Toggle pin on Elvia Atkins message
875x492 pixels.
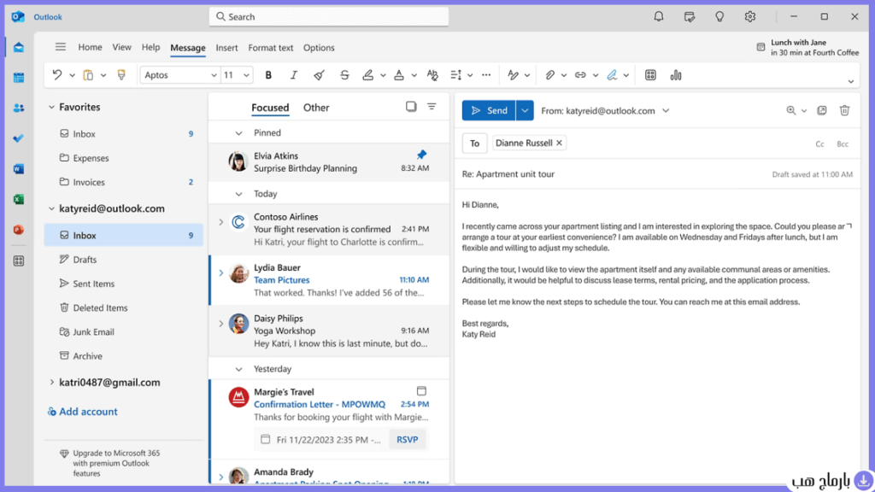click(421, 155)
